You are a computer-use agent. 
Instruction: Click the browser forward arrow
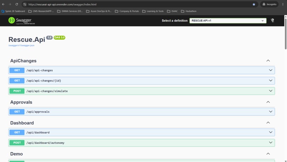coord(10,4)
